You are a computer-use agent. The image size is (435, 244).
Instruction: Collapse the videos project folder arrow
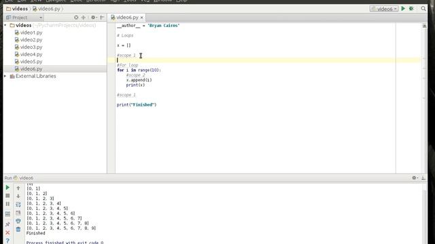pos(5,25)
